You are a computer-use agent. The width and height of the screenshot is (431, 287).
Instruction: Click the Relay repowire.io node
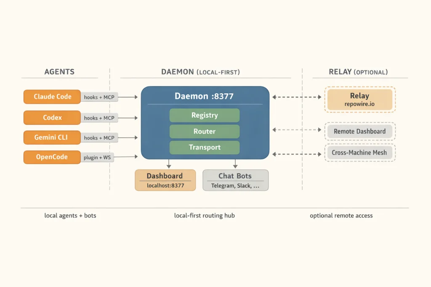click(x=360, y=99)
